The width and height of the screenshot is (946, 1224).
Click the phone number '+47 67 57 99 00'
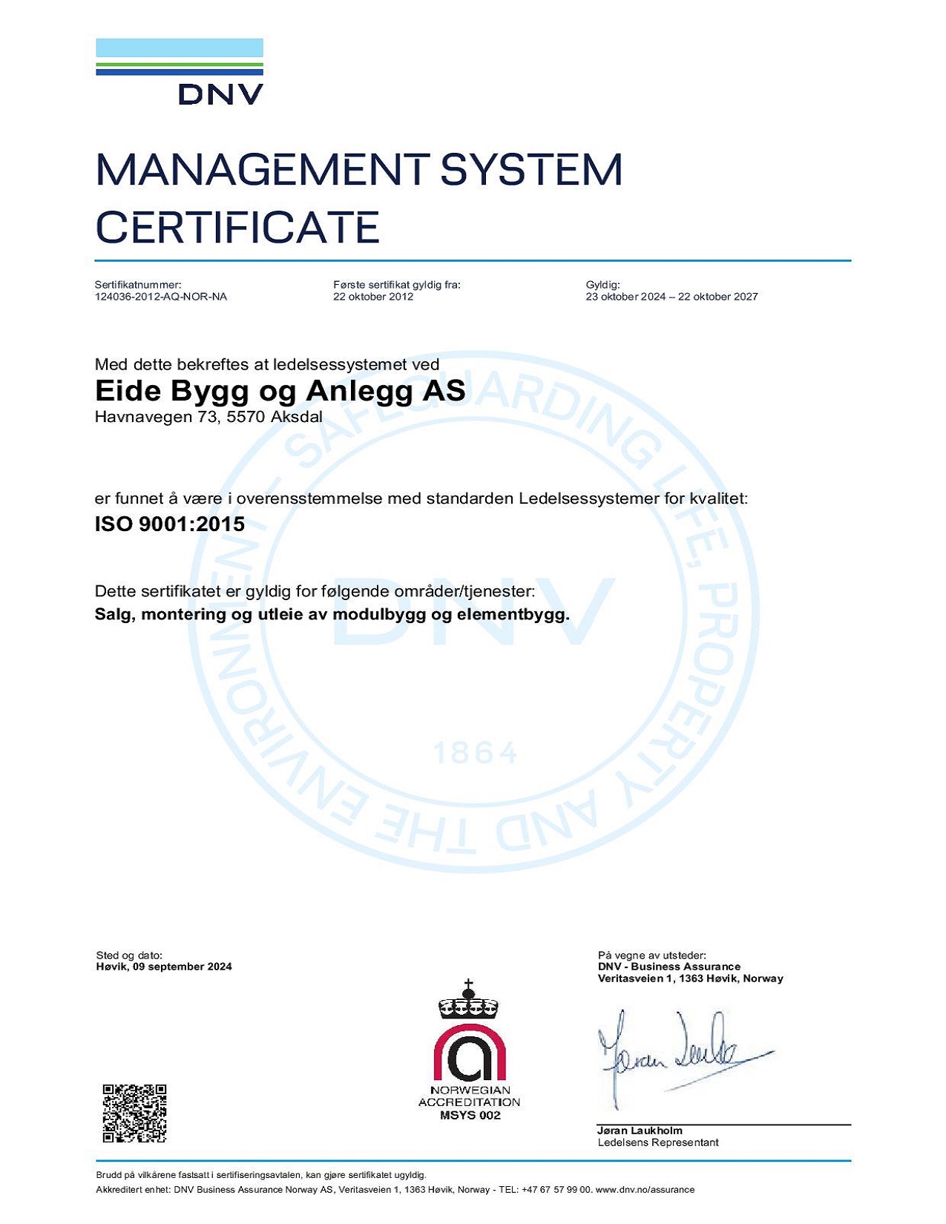tap(556, 1190)
